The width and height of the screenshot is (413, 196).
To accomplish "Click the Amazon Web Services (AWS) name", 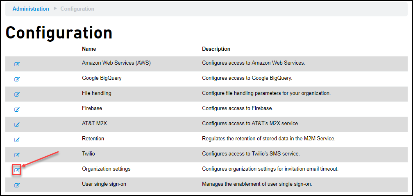I will tap(116, 63).
